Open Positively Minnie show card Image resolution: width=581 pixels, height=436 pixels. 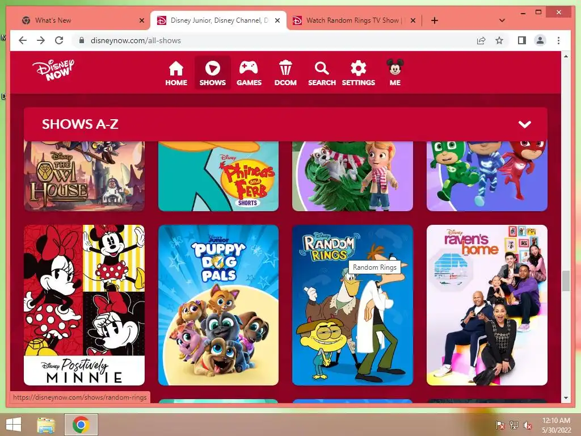[84, 305]
